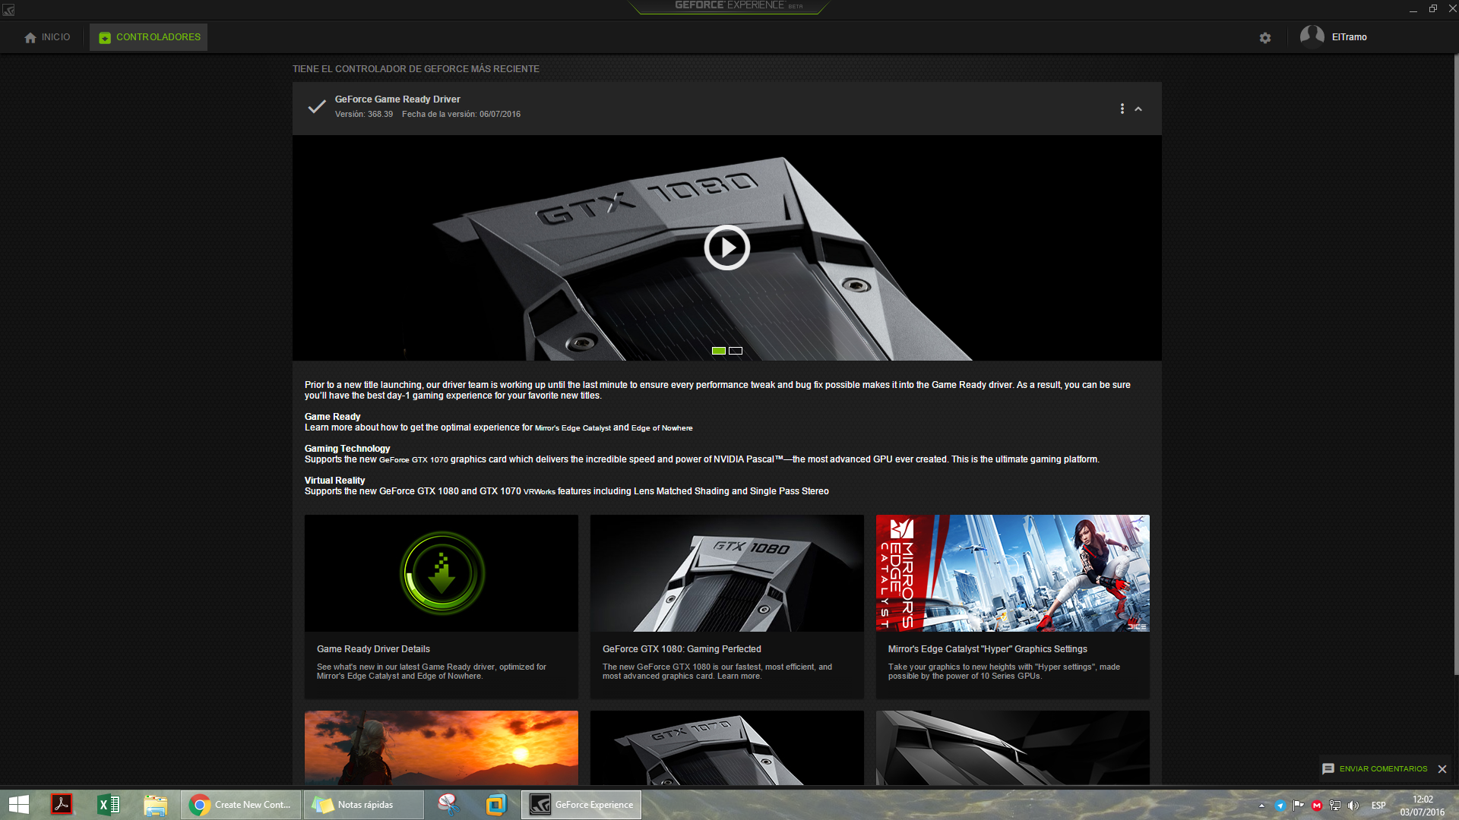Click the 'GeForce Game Ready Driver' heading
1459x820 pixels.
[x=397, y=99]
